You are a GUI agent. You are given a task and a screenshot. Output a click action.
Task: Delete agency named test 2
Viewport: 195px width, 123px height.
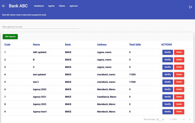[x=179, y=82]
